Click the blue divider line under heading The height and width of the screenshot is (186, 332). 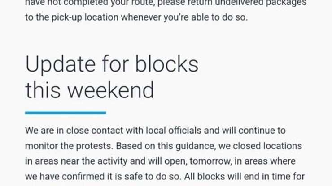pos(66,113)
